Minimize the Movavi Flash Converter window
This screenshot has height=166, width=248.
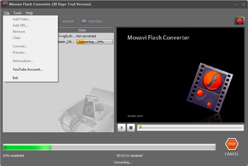click(236, 5)
